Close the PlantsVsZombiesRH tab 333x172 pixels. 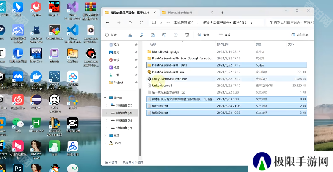point(212,13)
